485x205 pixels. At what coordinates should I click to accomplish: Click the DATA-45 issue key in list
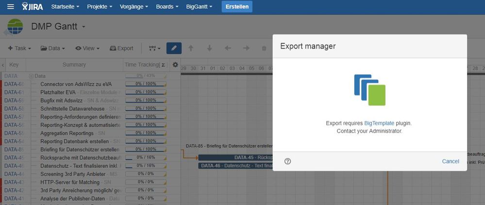coord(14,157)
